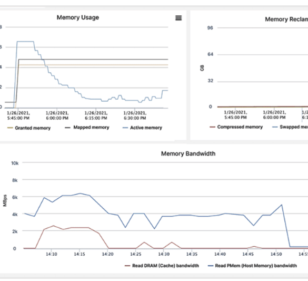This screenshot has width=308, height=281.
Task: Click the Memory Bandwidth chart title
Action: tap(188, 153)
